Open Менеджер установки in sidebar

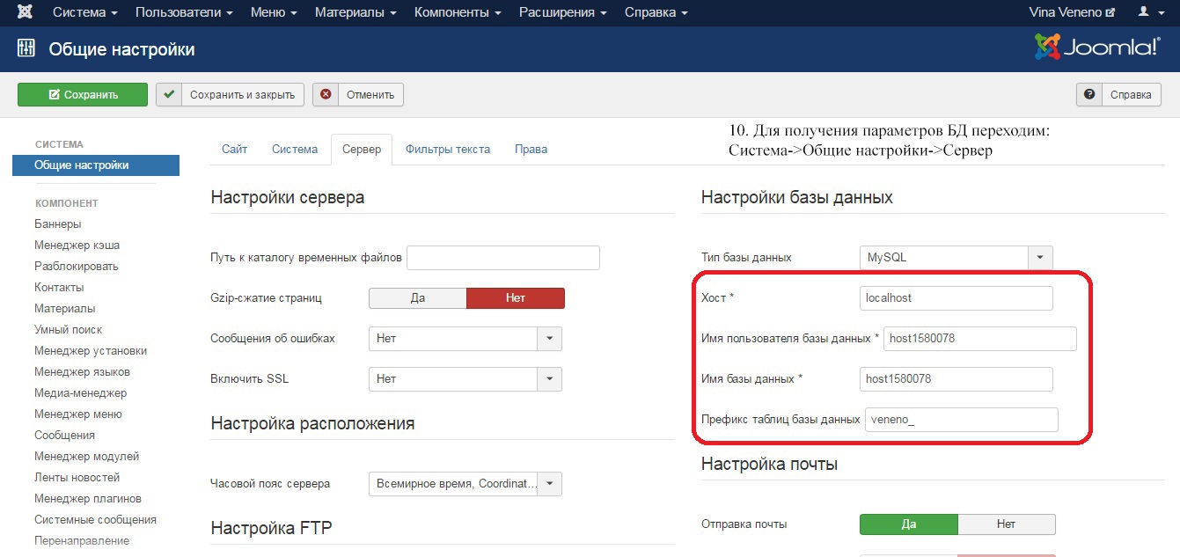point(91,351)
